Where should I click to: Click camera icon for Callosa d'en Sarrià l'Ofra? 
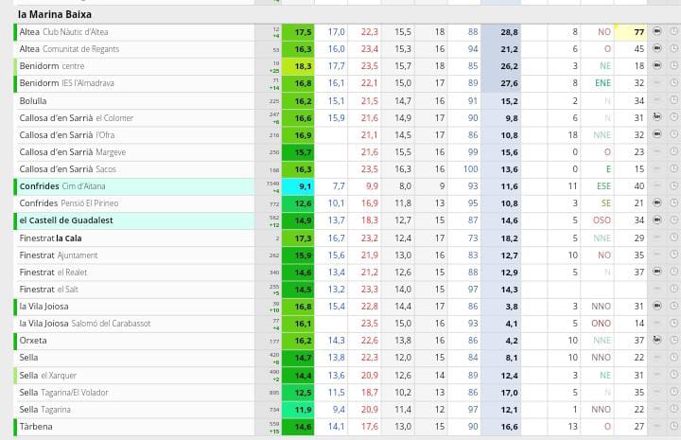point(657,135)
